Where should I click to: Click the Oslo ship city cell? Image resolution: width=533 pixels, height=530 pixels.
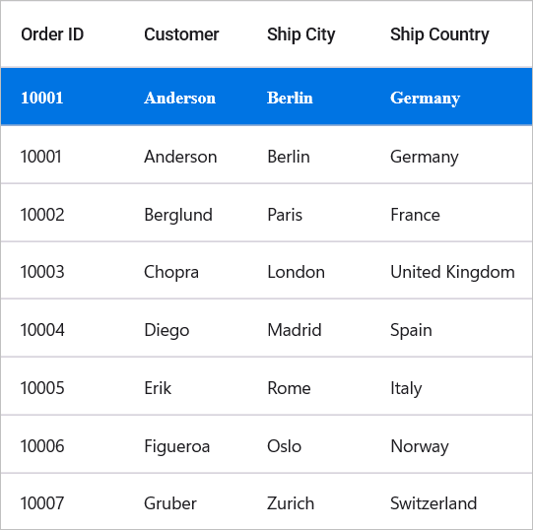coord(284,446)
